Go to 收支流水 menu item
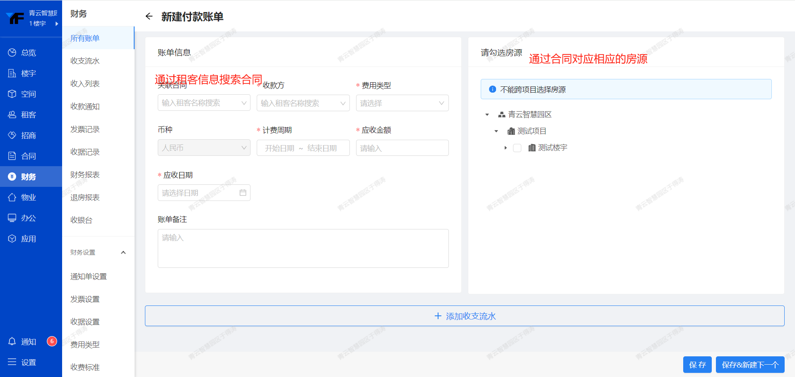 (x=85, y=61)
